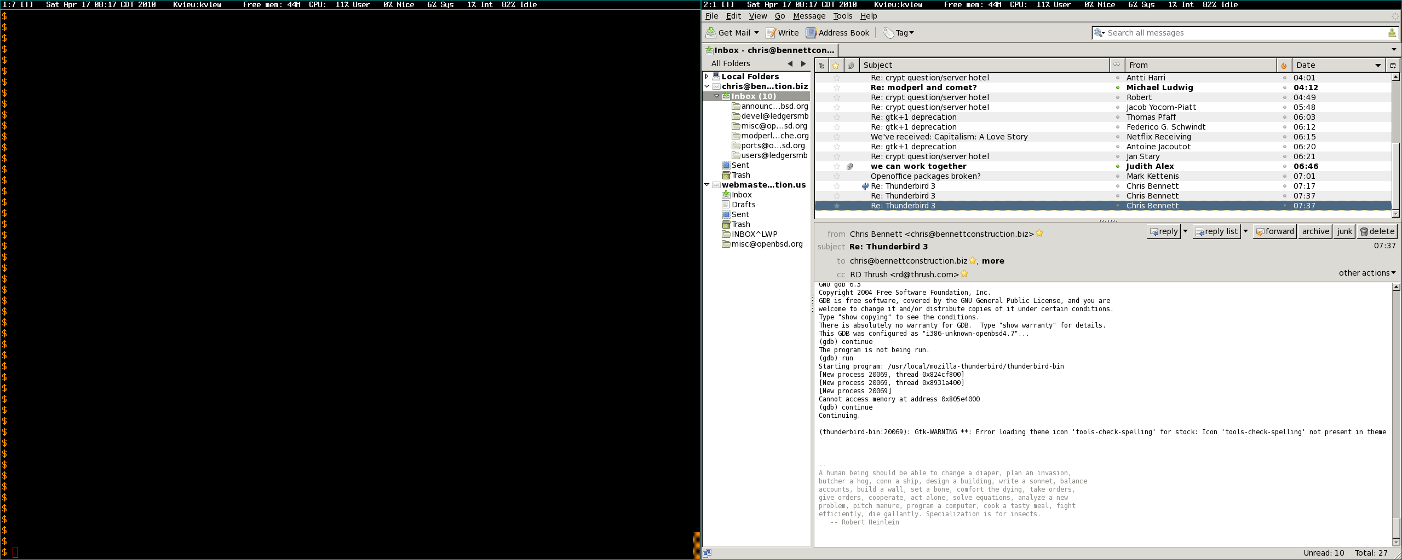The image size is (1402, 560).
Task: Click the archive button
Action: coord(1315,231)
